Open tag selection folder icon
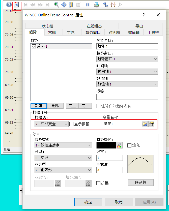 [x=145, y=124]
